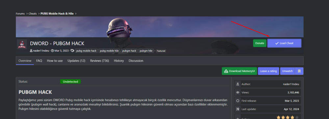Click Download MemoryUI button
Viewport: 329px width, 119px height.
240,71
